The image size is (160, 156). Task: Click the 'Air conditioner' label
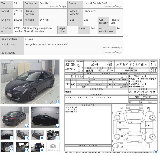(106, 30)
